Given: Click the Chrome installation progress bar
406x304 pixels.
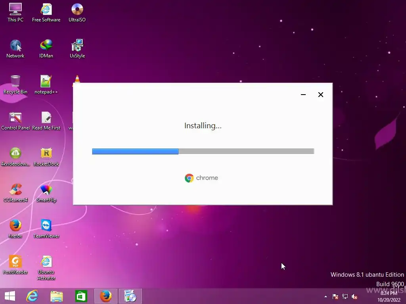Looking at the screenshot, I should [x=203, y=152].
